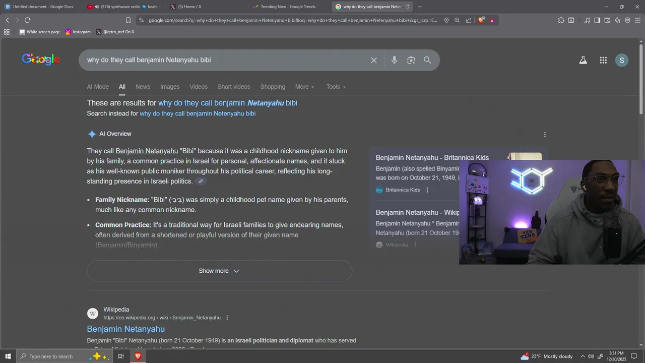This screenshot has width=645, height=363.
Task: Open Google Lens image search icon
Action: [411, 60]
